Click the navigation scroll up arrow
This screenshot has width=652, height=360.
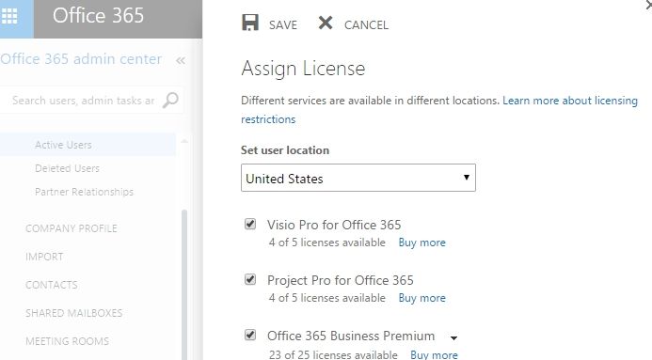click(x=184, y=142)
